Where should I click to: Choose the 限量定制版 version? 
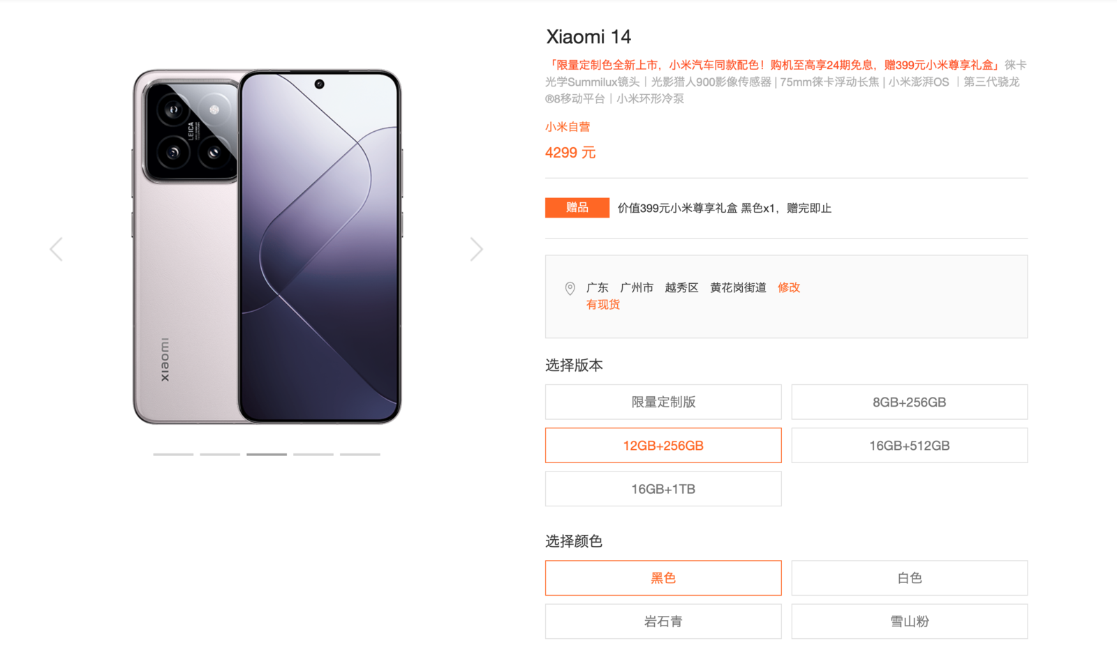pyautogui.click(x=663, y=402)
